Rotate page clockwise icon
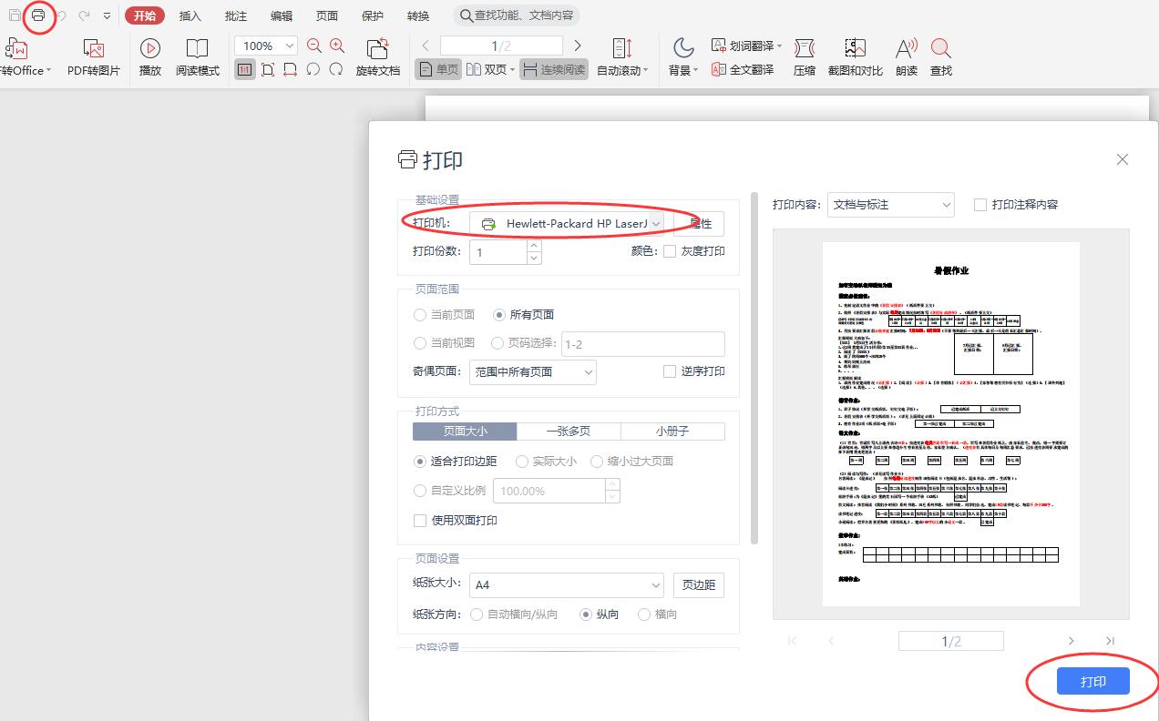 click(x=336, y=69)
